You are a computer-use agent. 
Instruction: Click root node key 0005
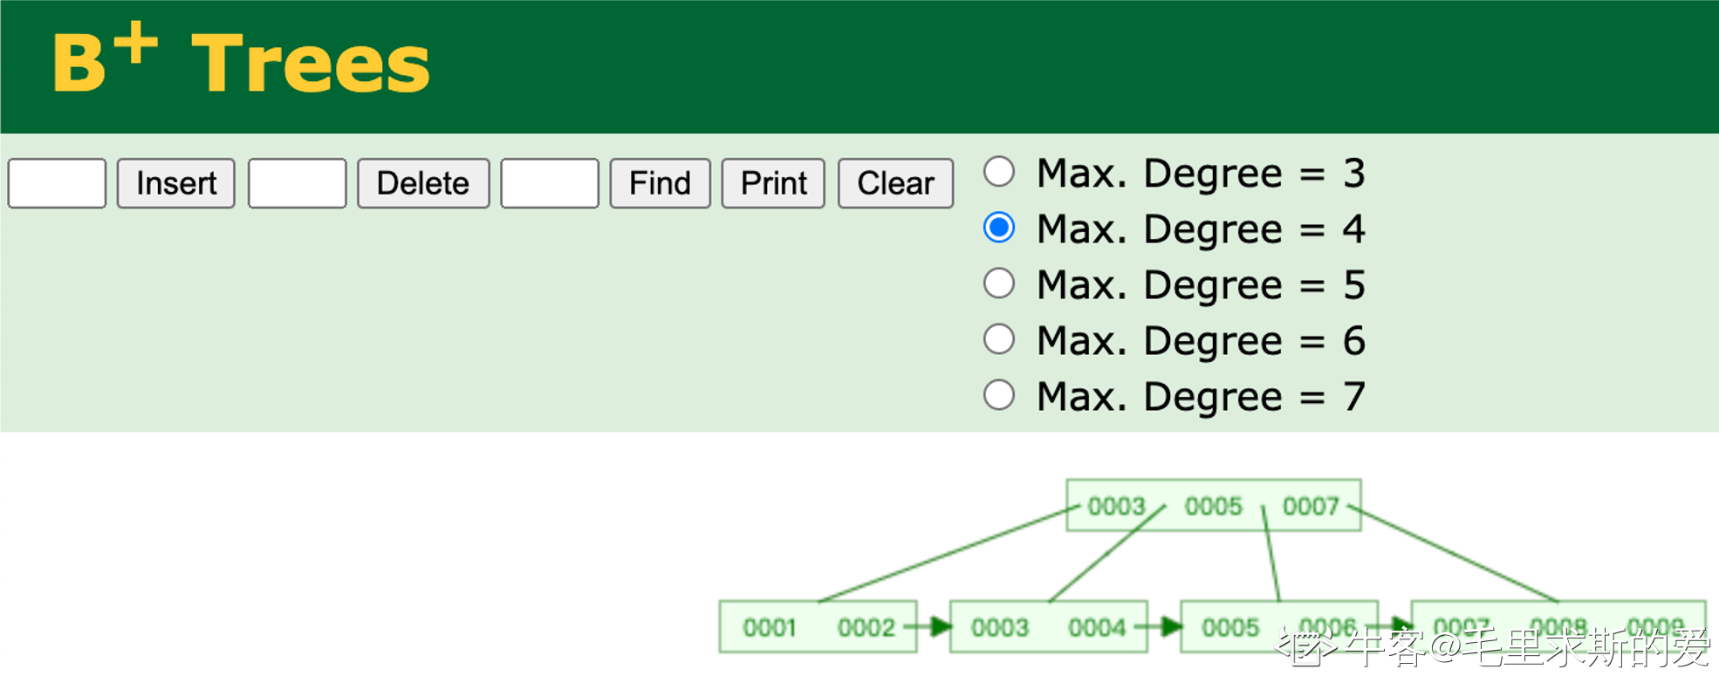click(x=1213, y=506)
